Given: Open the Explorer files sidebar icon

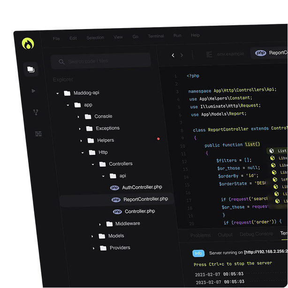Looking at the screenshot, I should (30, 69).
